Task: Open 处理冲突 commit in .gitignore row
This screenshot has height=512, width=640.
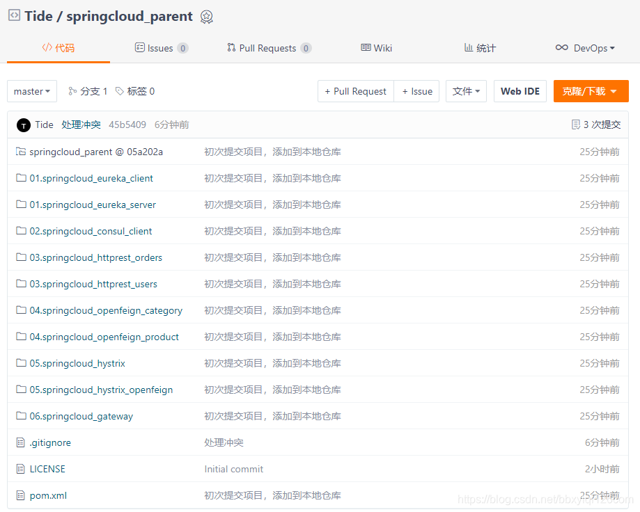Action: click(x=224, y=442)
